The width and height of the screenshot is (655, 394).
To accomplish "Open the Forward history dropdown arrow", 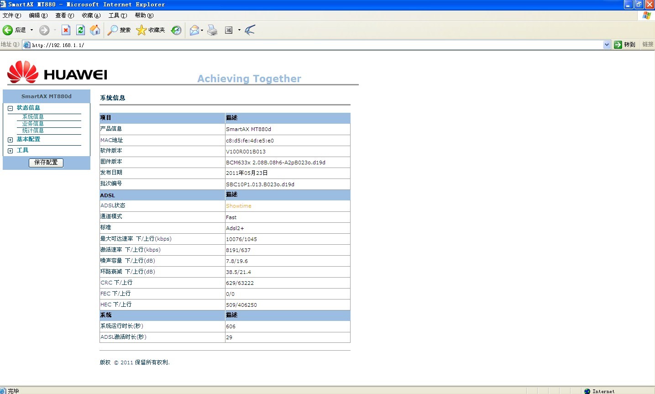I will [55, 30].
